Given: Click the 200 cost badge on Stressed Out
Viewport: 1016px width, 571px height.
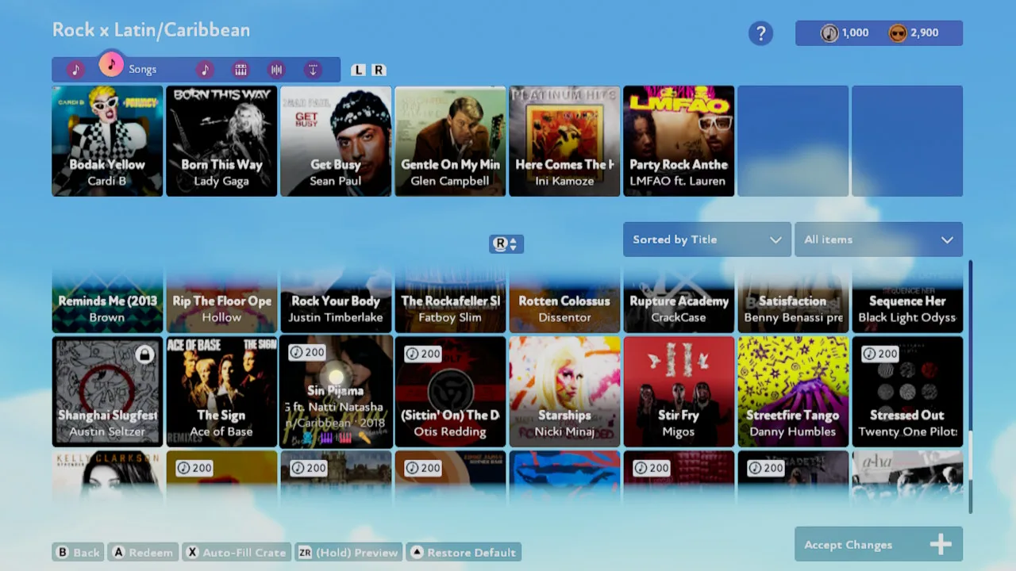Looking at the screenshot, I should [x=880, y=354].
